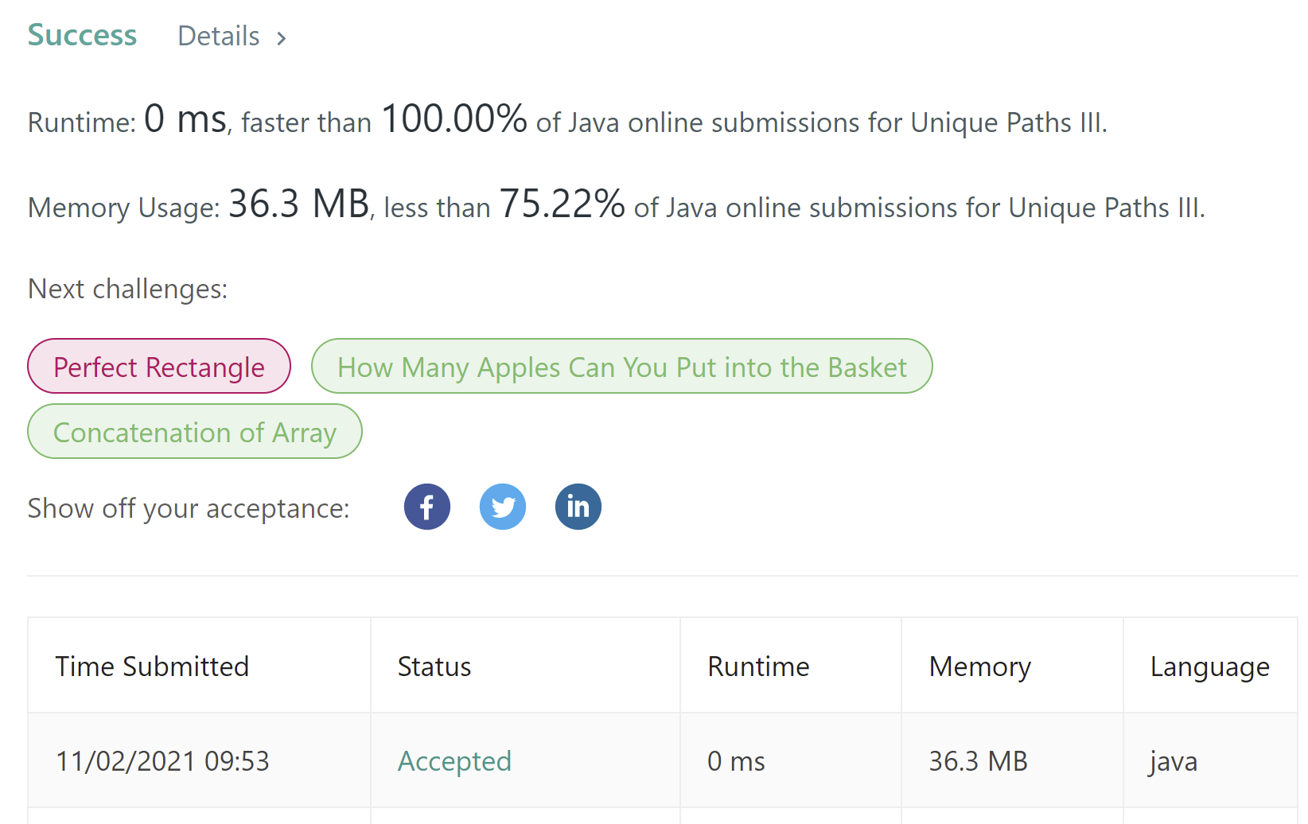
Task: Open the Concatenation of Array challenge
Action: (195, 432)
